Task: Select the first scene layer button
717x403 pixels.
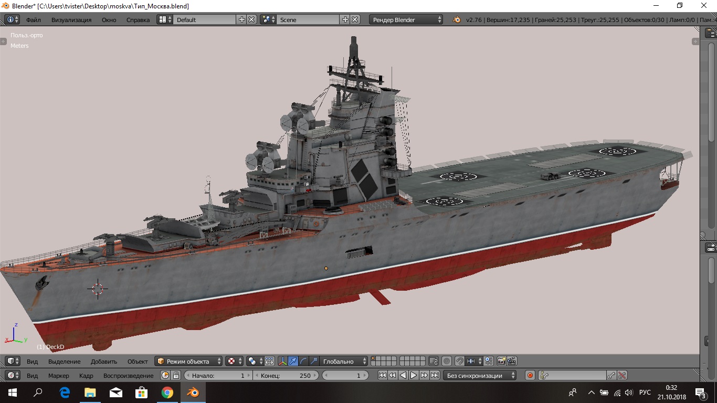Action: click(x=373, y=359)
